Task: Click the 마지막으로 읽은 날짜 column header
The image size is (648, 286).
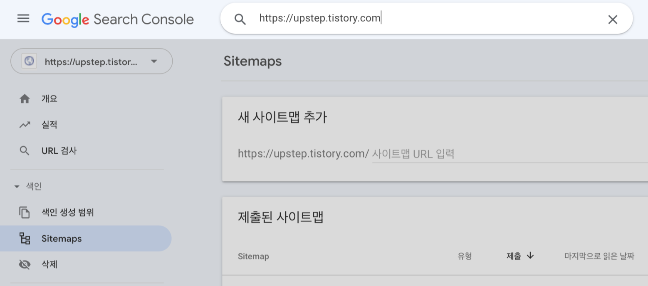Action: point(599,256)
